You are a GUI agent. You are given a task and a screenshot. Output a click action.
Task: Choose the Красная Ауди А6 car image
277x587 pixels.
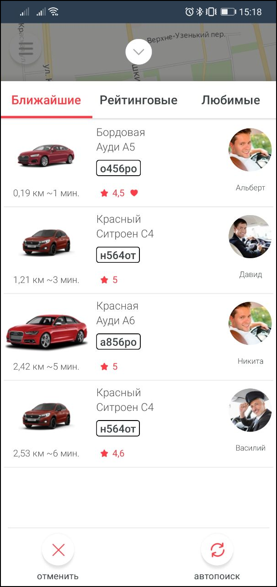click(x=46, y=331)
